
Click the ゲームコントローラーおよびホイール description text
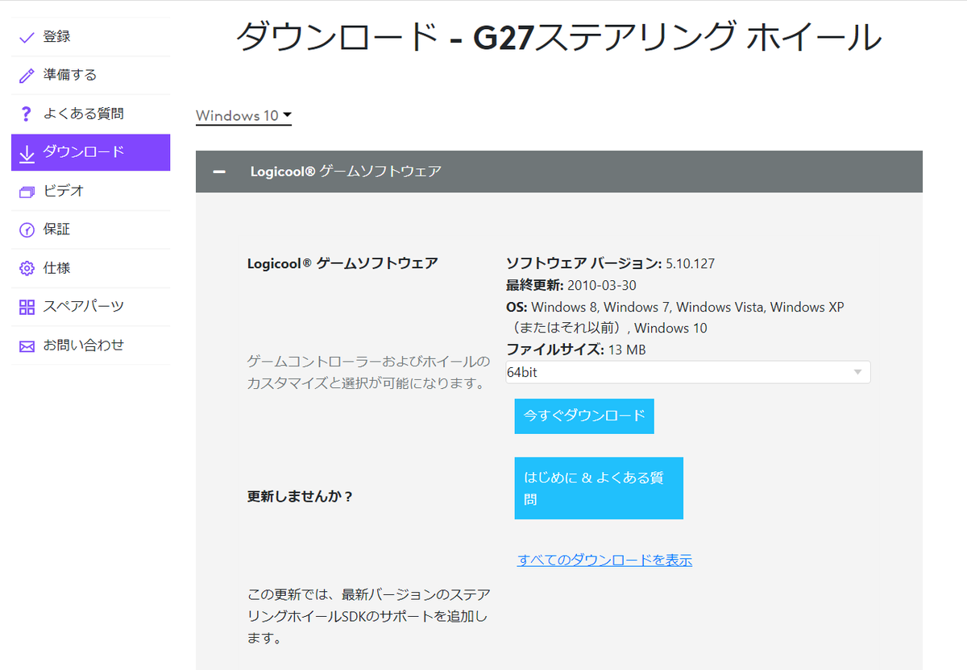[x=367, y=372]
